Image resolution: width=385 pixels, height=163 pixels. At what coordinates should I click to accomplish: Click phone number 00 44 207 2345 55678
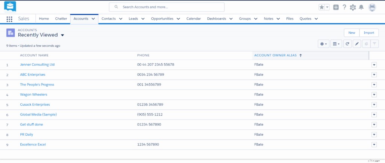click(x=156, y=64)
